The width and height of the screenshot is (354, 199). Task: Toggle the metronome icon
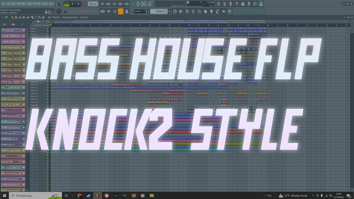102,4
